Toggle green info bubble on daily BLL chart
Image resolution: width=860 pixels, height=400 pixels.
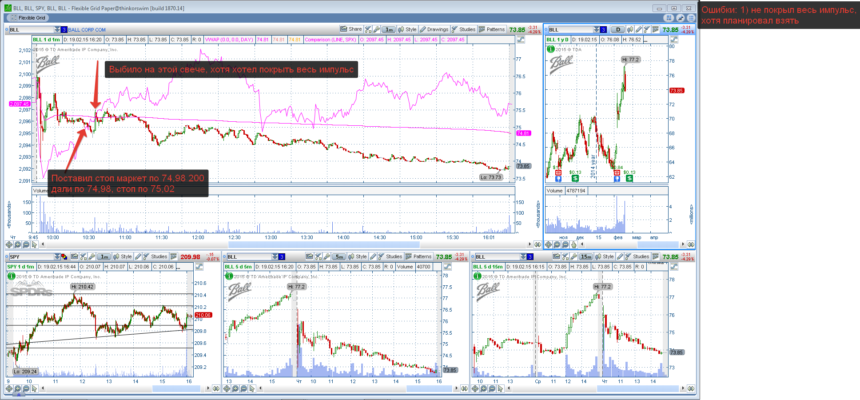click(551, 49)
